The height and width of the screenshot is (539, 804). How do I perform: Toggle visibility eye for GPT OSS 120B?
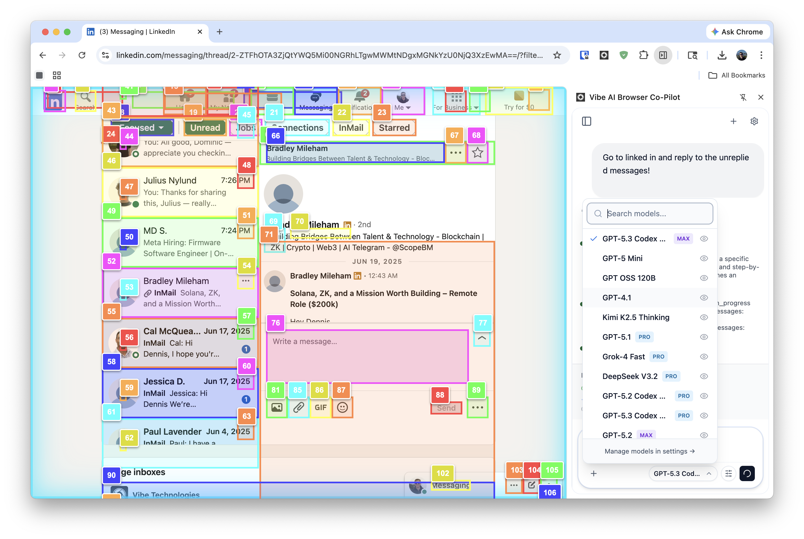point(703,278)
